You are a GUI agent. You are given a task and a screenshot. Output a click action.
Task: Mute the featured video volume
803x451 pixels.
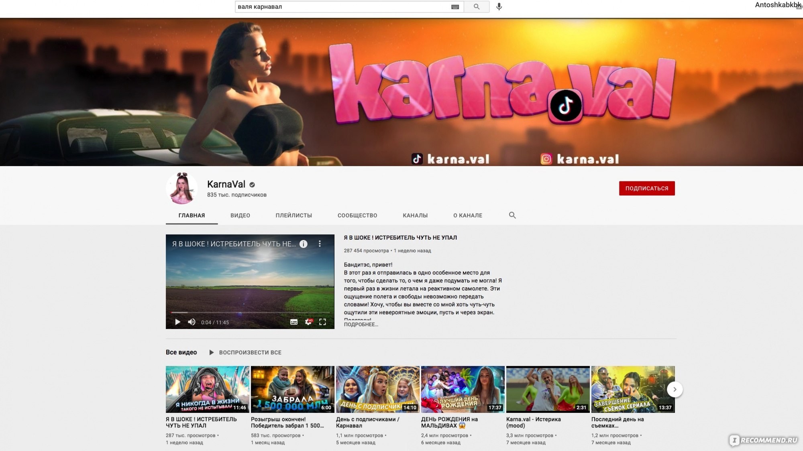coord(192,322)
